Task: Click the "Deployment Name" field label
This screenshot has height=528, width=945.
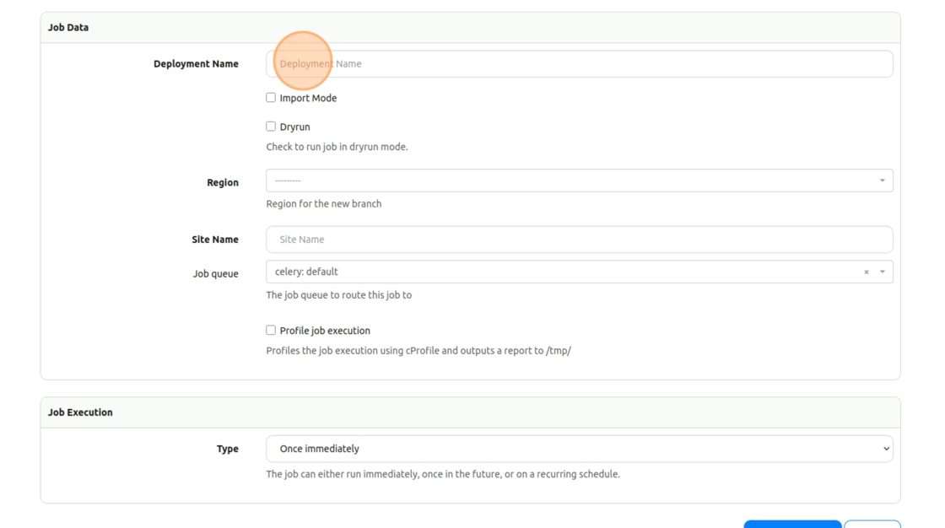Action: pos(196,64)
